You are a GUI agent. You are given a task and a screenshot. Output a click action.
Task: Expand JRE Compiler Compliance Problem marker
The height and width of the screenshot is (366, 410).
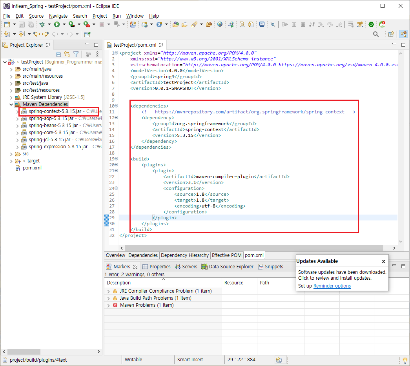(x=109, y=291)
